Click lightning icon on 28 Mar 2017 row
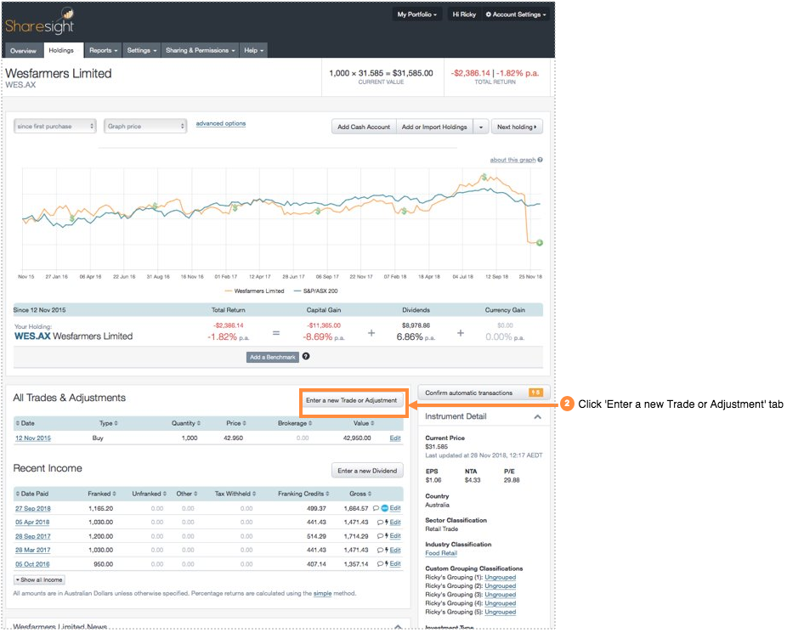This screenshot has height=633, width=787. tap(387, 551)
